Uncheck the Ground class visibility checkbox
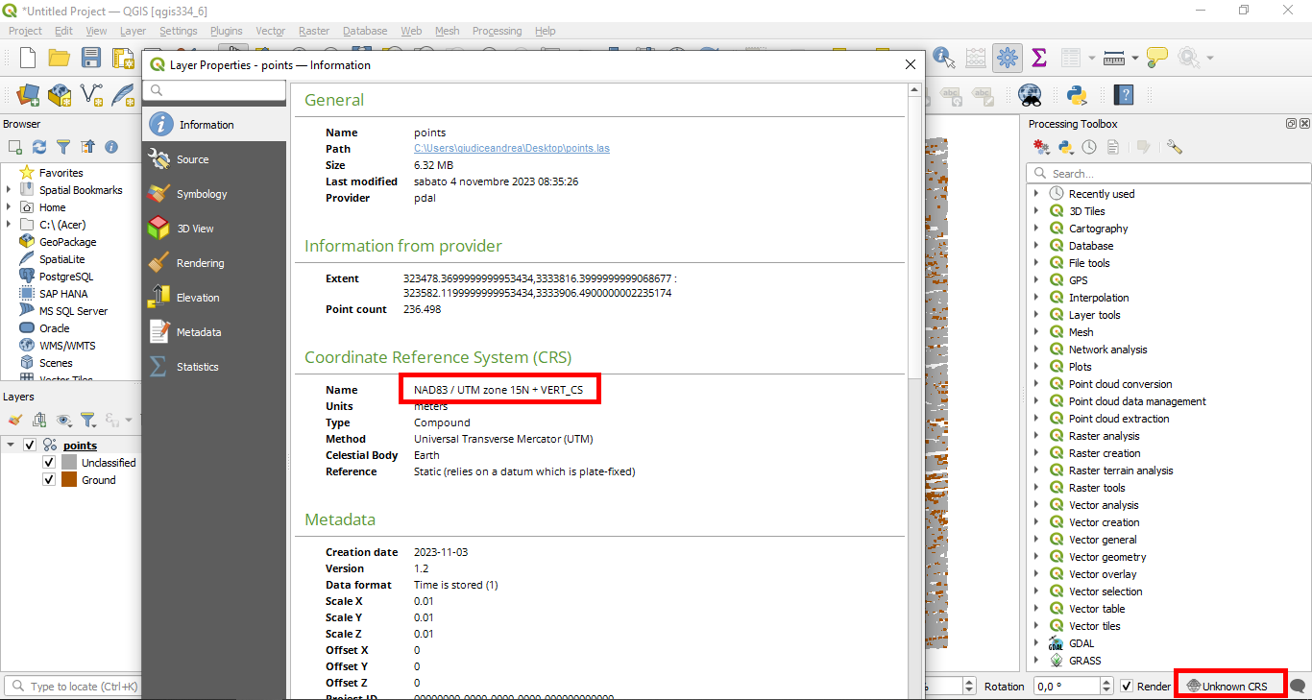Viewport: 1312px width, 700px height. [x=48, y=479]
